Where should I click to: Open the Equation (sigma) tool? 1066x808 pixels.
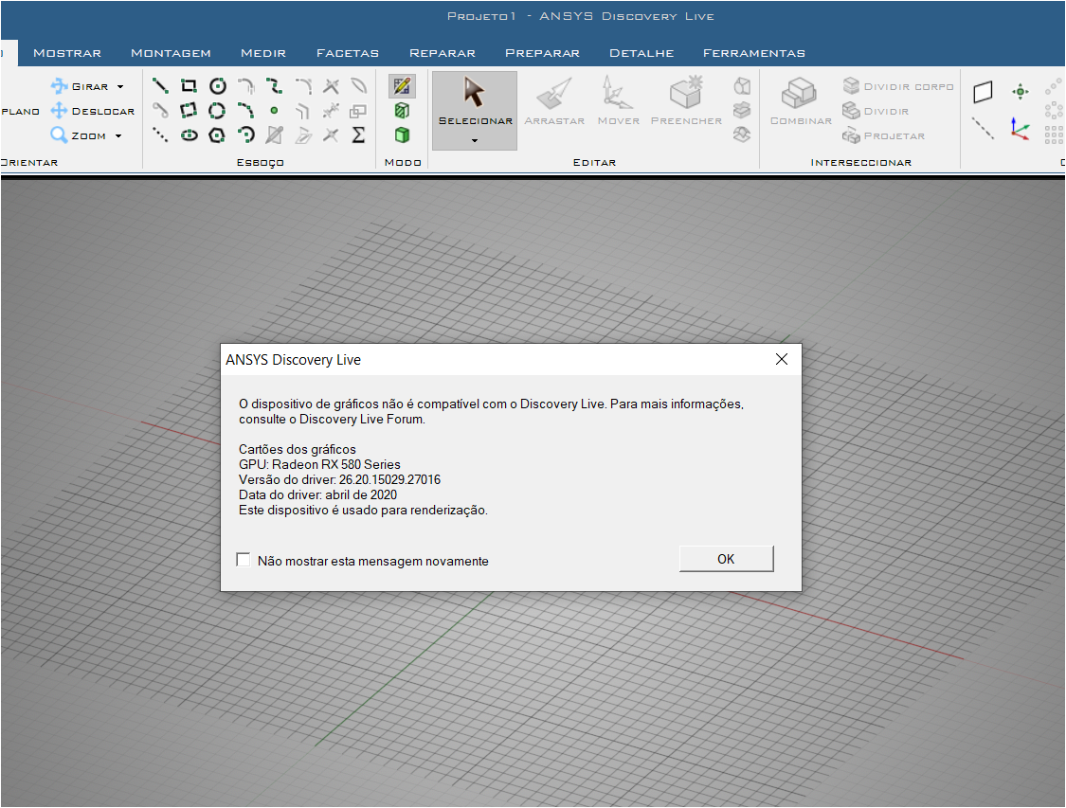pos(358,135)
